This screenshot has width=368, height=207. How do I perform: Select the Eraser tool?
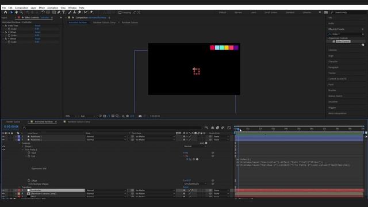tap(79, 12)
